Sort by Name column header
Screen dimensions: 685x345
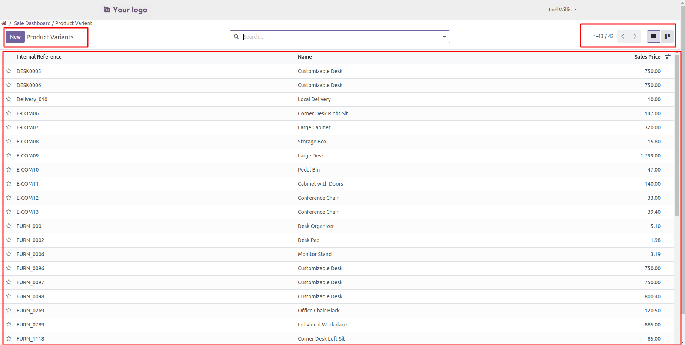coord(305,57)
